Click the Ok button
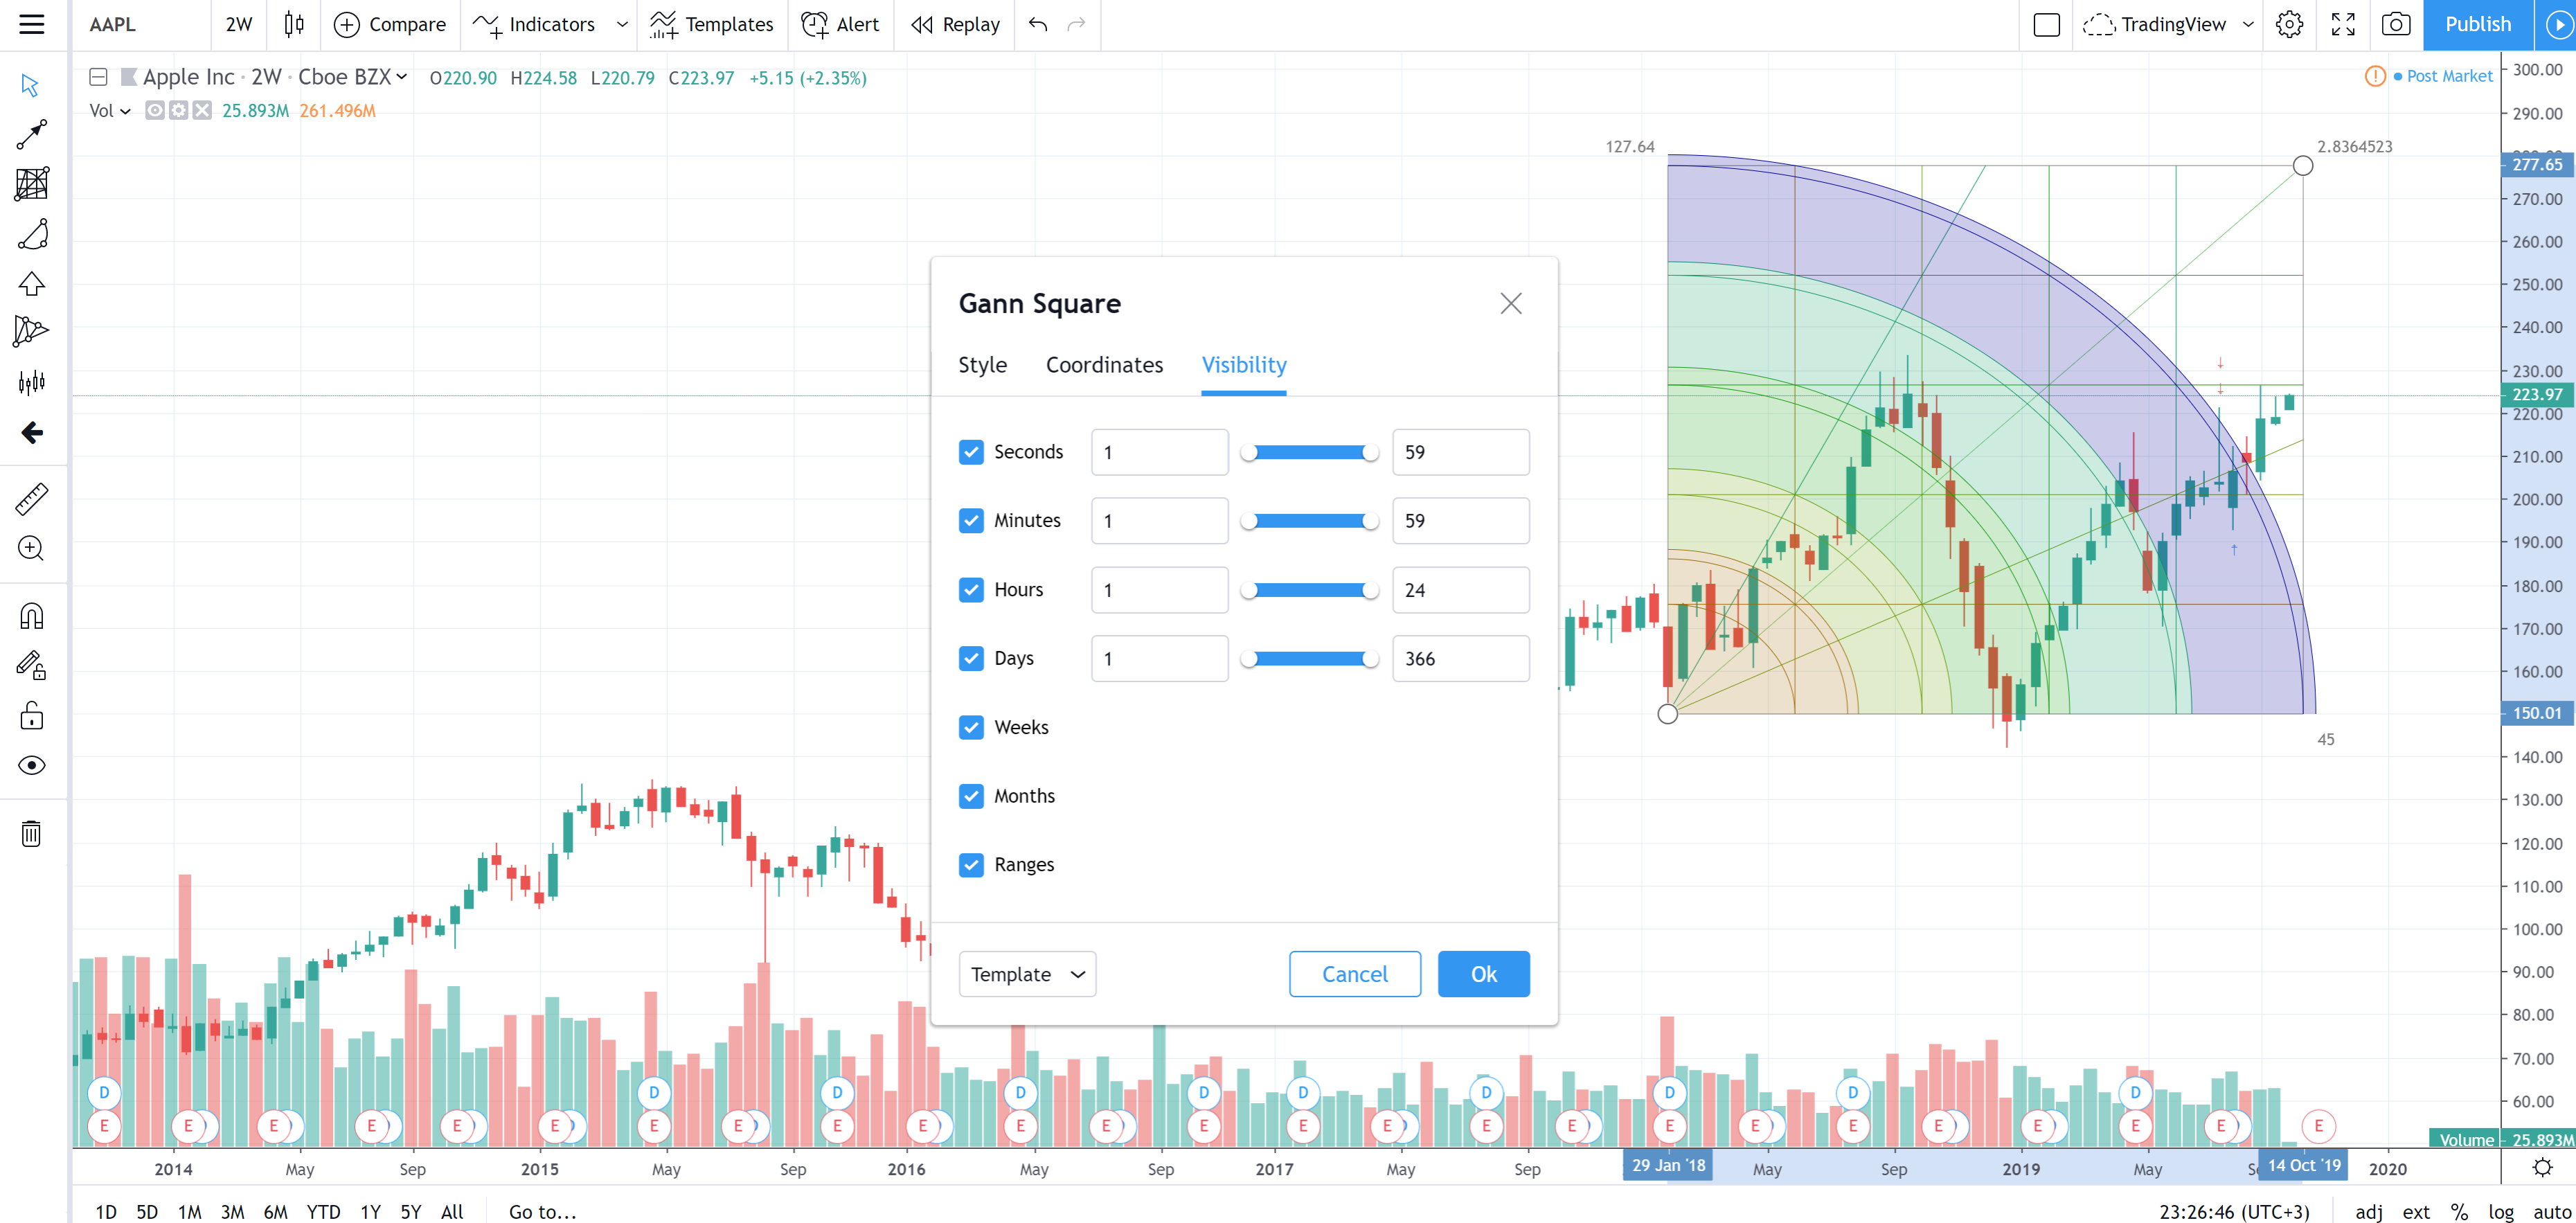 (1483, 974)
